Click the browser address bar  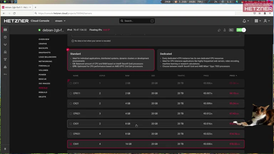coord(135,13)
